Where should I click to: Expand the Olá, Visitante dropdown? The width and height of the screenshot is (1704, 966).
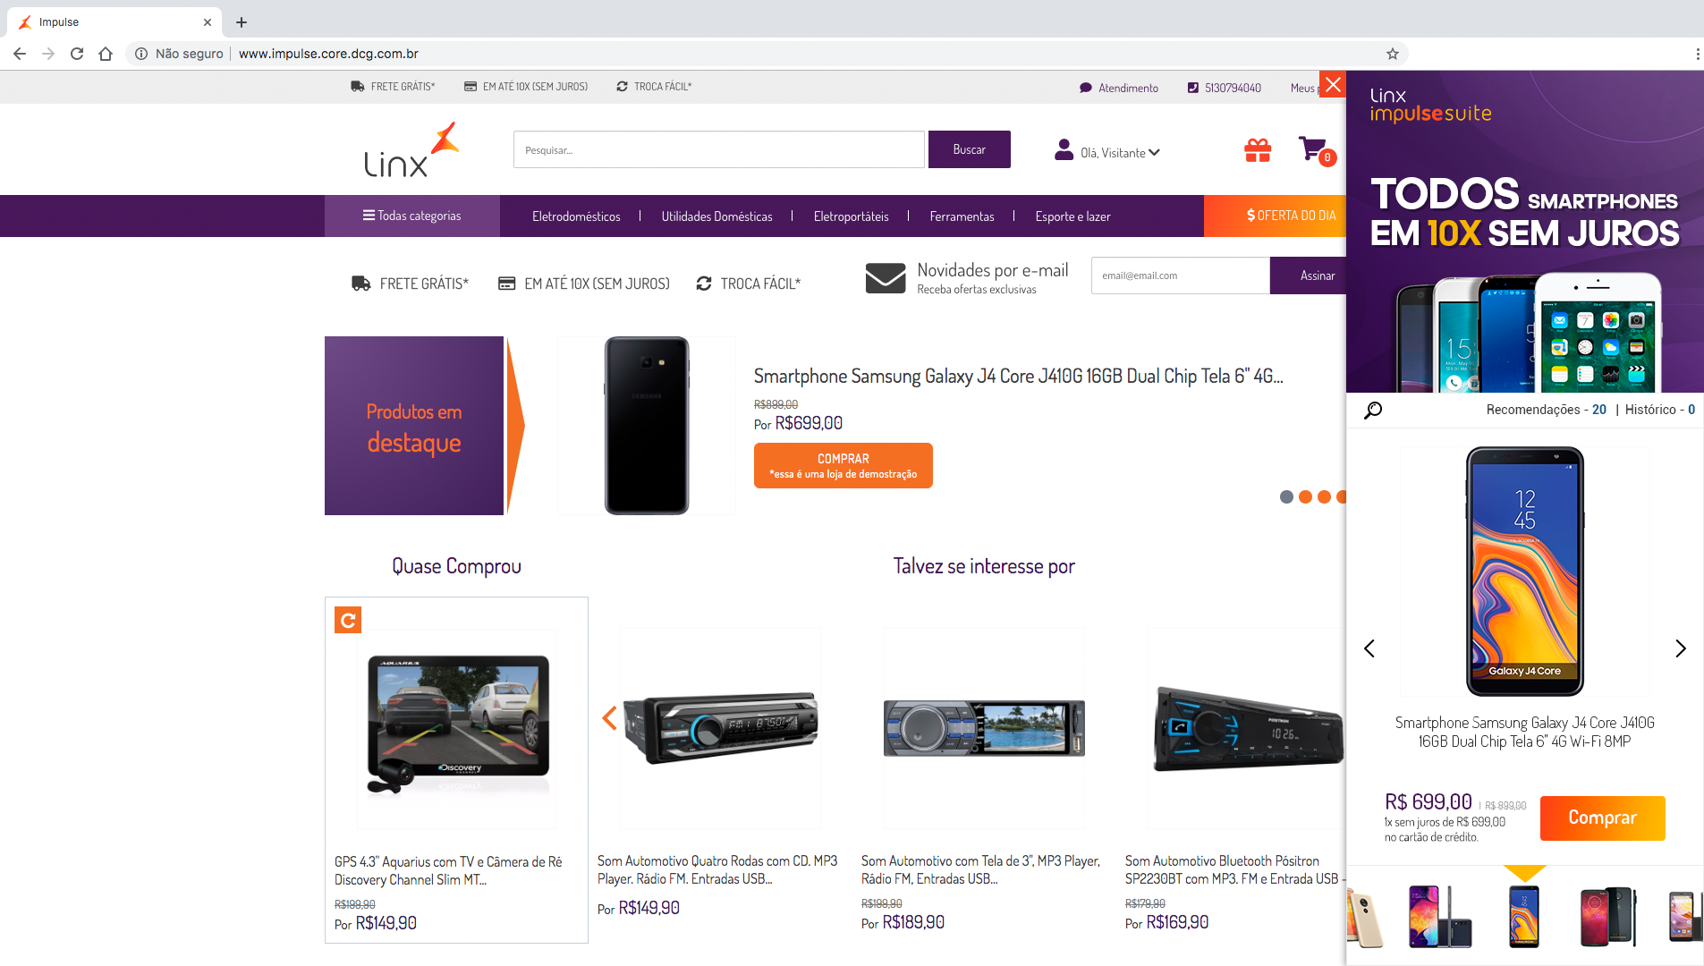coord(1121,153)
